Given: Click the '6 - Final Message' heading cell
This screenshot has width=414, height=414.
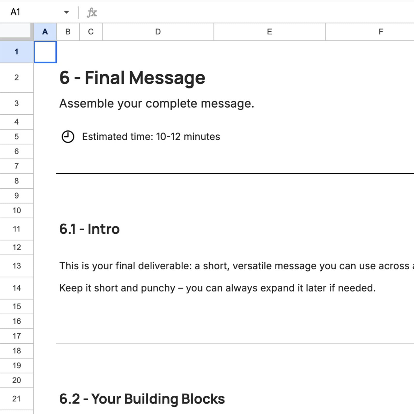Looking at the screenshot, I should (x=132, y=77).
